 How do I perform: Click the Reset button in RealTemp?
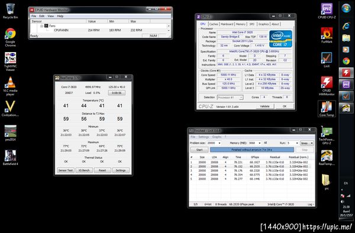(102, 170)
